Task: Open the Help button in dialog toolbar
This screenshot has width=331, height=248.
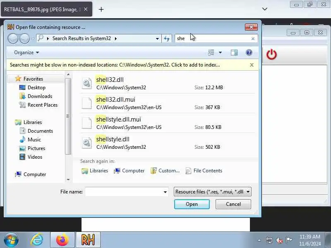Action: [249, 52]
